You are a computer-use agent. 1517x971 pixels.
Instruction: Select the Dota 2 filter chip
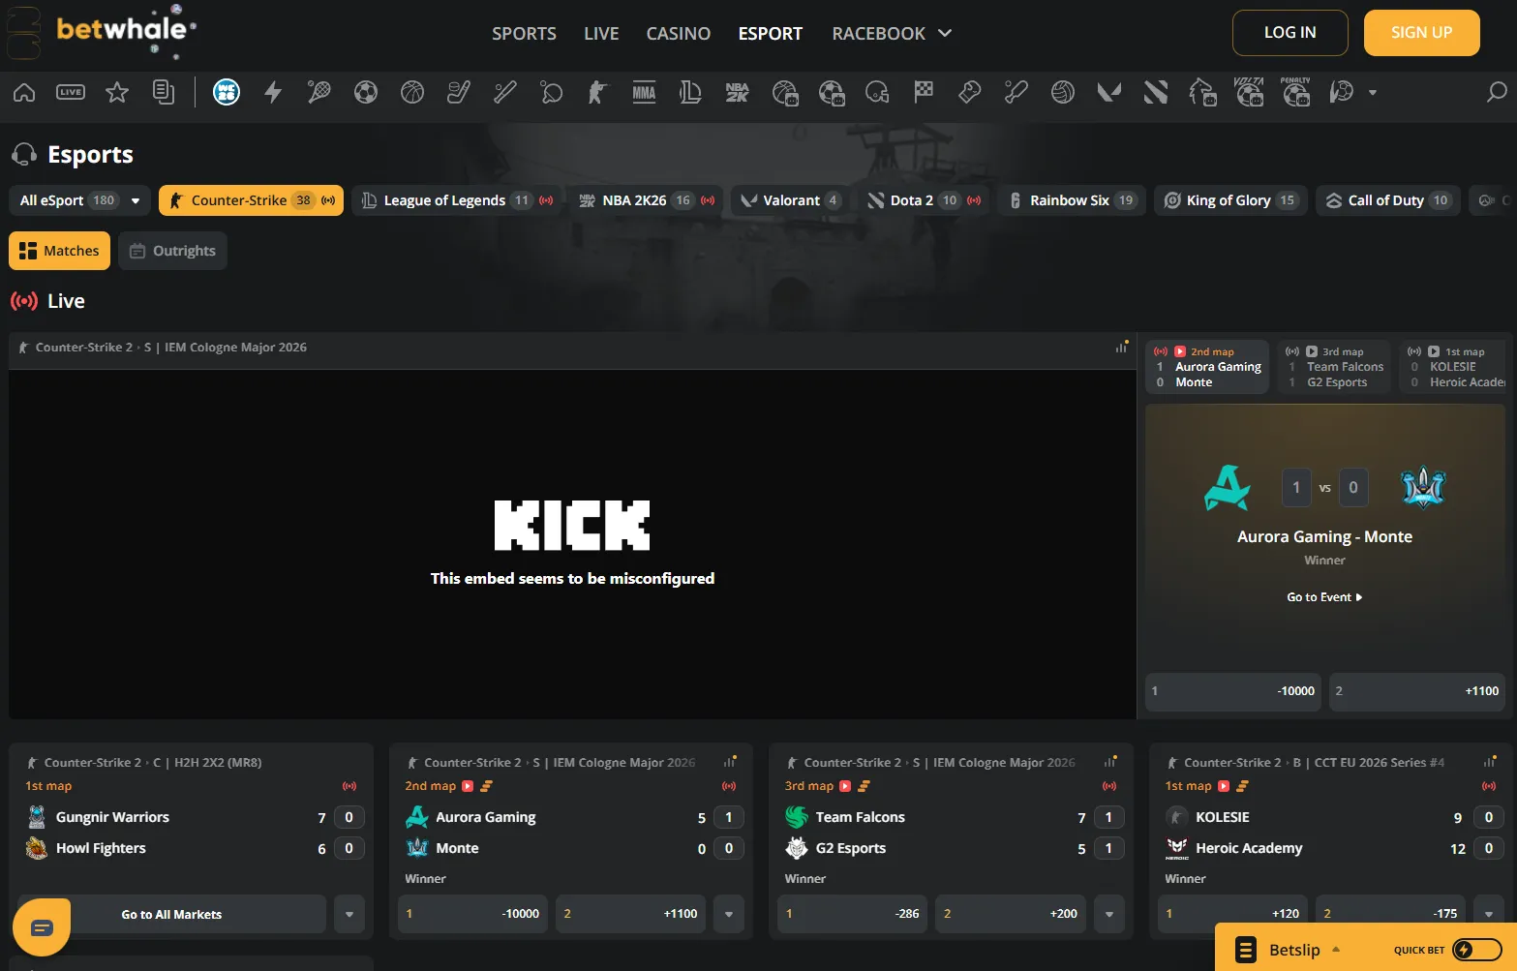tap(924, 200)
